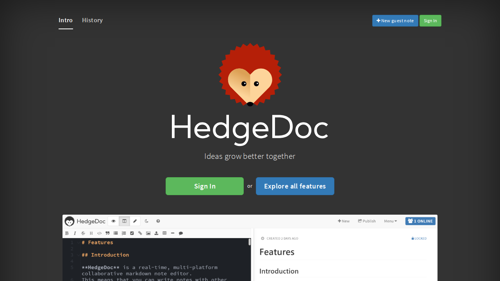Open Explore all features

(x=295, y=186)
